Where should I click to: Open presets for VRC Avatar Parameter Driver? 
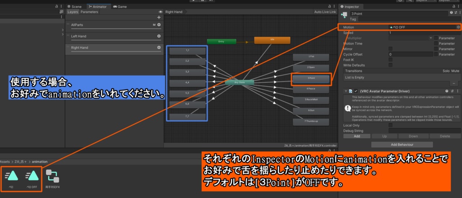coord(452,91)
